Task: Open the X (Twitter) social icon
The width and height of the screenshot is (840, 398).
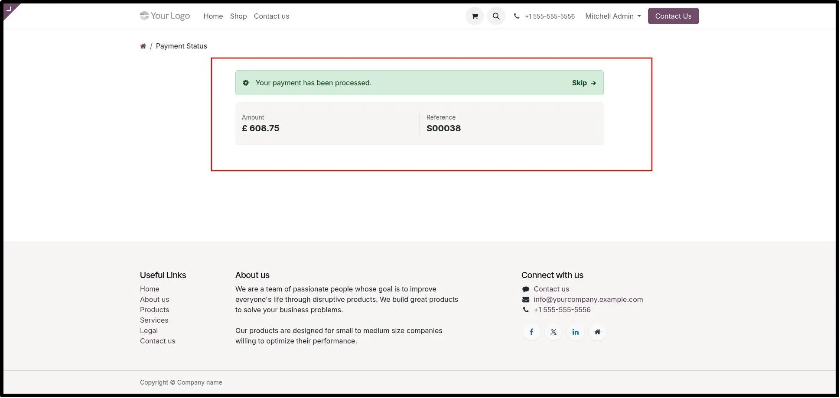Action: point(553,332)
